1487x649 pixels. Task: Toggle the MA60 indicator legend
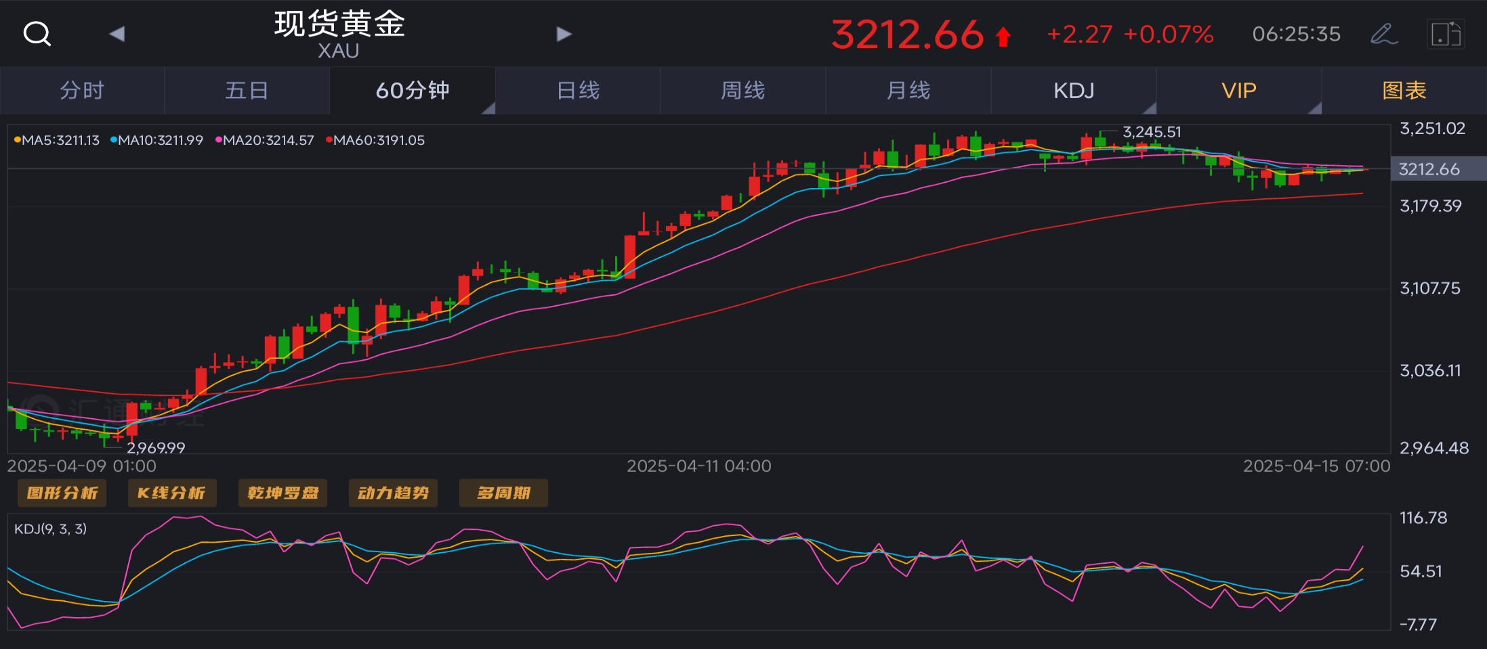click(375, 140)
